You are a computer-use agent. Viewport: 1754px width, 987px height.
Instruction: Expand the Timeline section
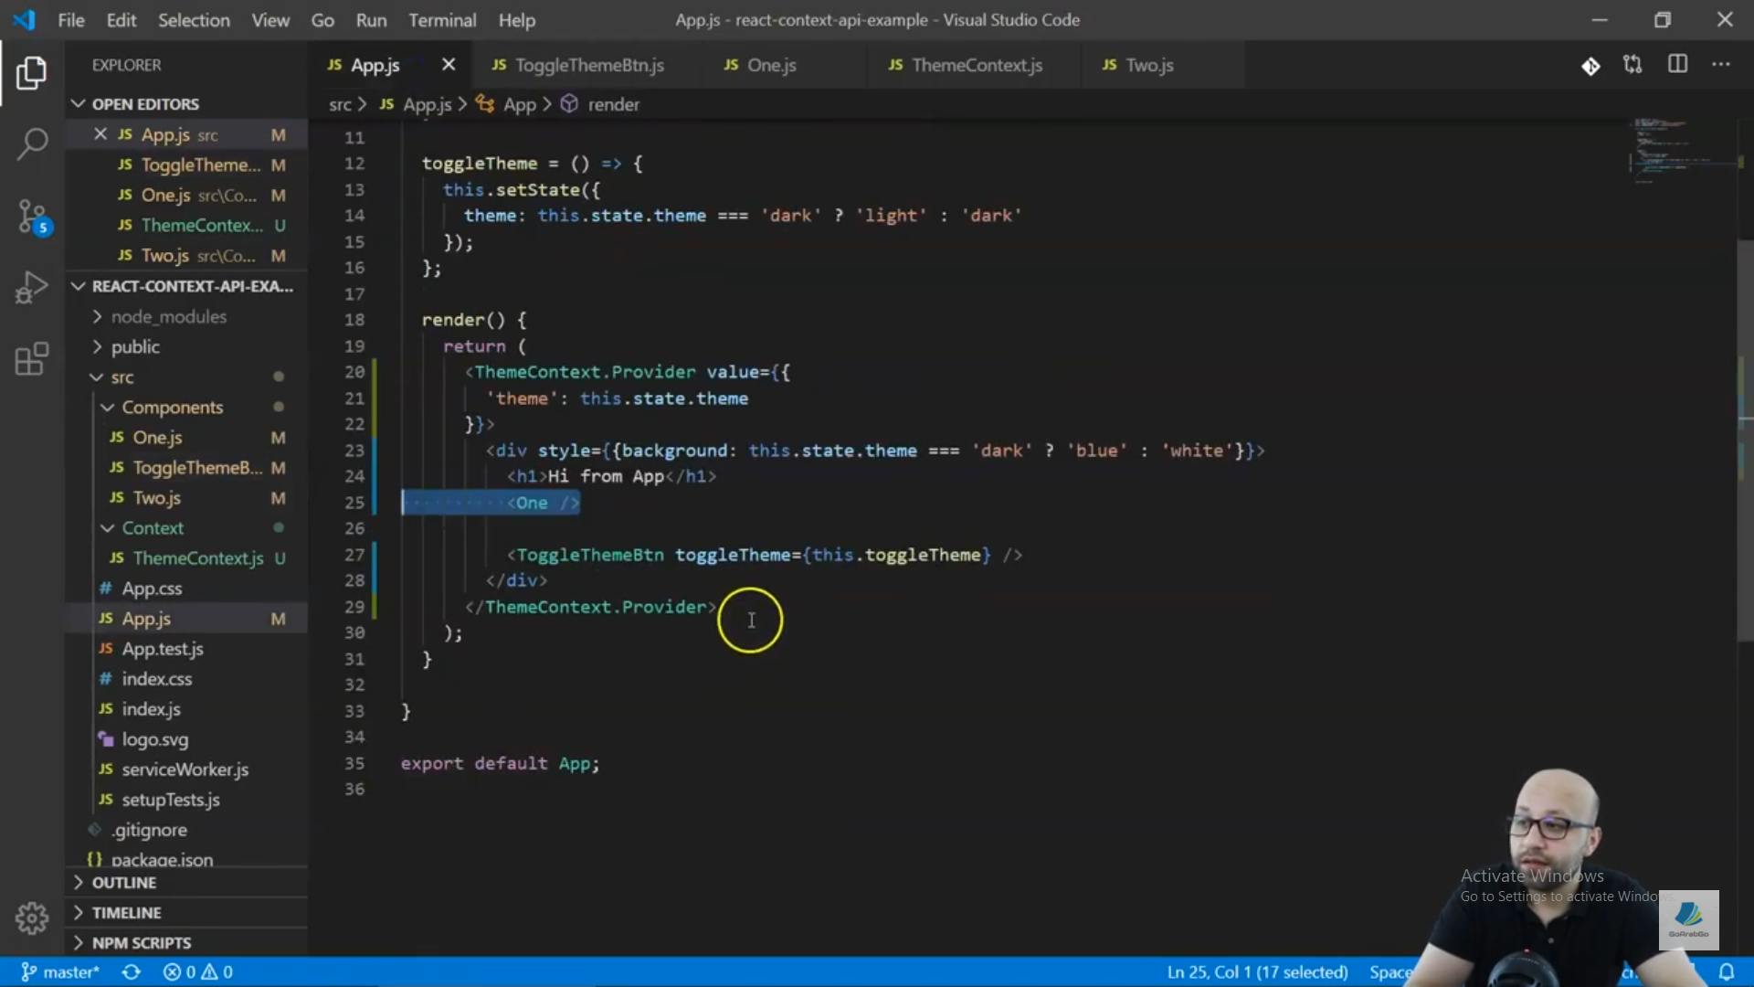click(186, 913)
